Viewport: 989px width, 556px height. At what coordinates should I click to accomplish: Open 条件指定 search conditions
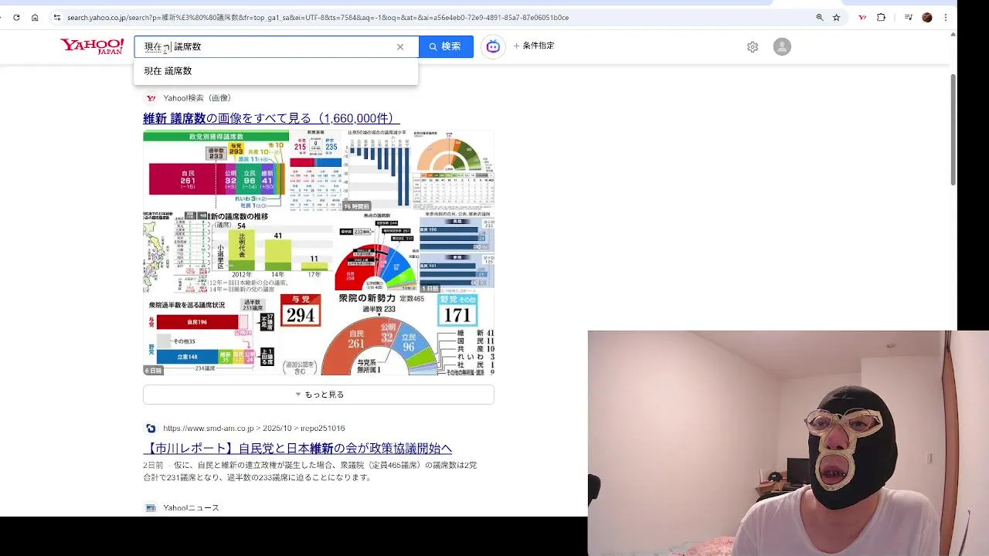coord(534,46)
